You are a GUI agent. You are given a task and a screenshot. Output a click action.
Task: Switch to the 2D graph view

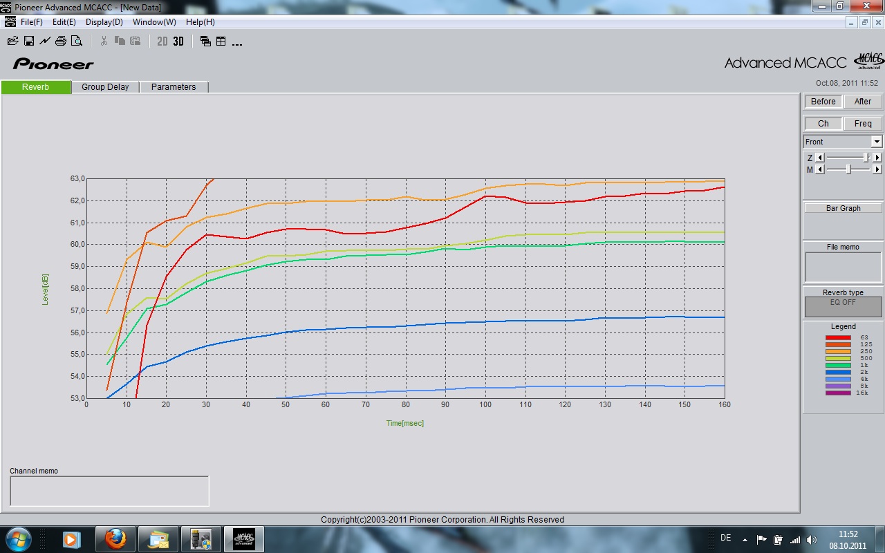click(x=162, y=41)
